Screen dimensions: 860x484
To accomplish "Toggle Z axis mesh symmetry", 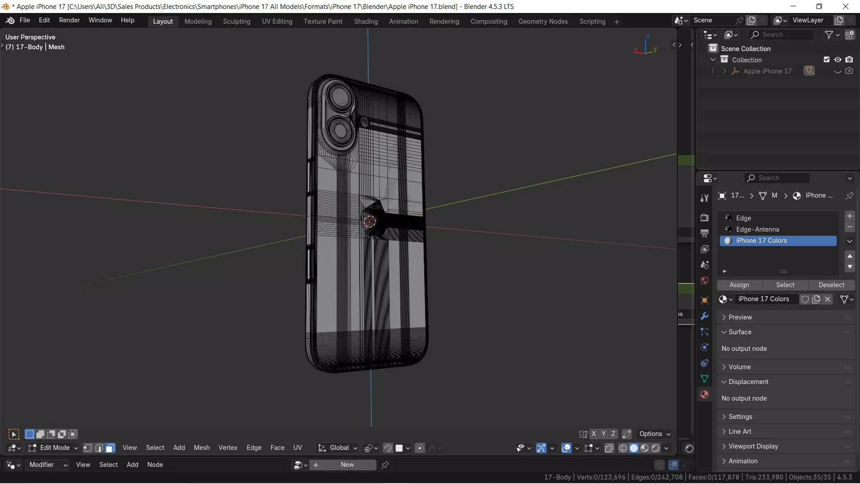I will coord(613,434).
